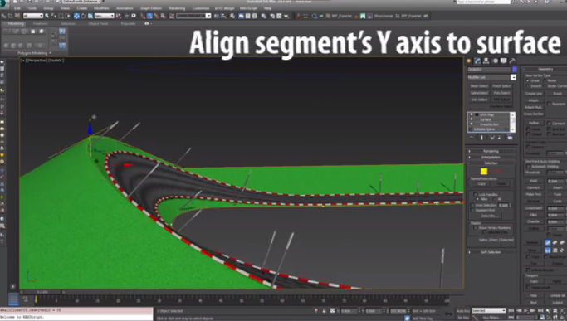Viewport: 567px width, 321px height.
Task: Toggle Lock Handles checkbox
Action: 475,194
